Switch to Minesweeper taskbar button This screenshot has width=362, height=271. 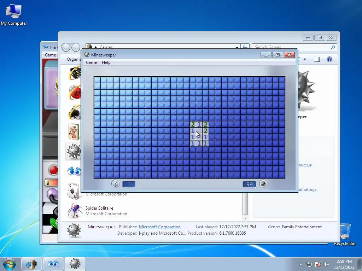pos(75,264)
